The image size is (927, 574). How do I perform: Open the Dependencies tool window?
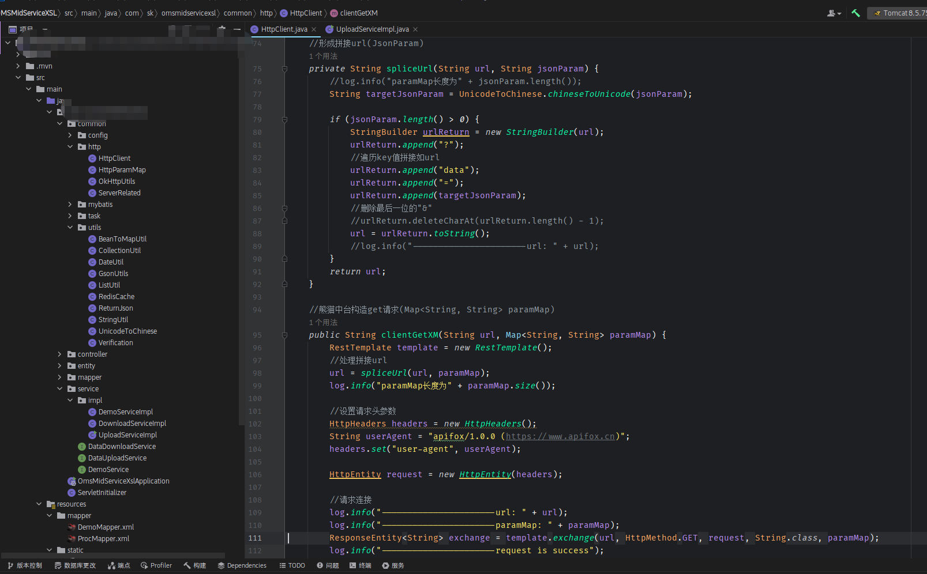tap(242, 565)
